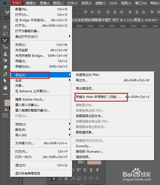Click the foreground color swatch

pyautogui.click(x=7, y=103)
